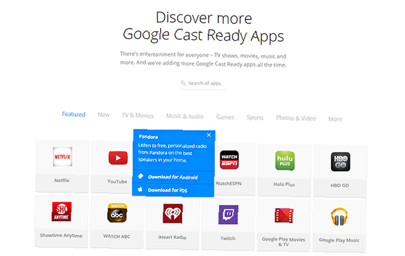Focus the Search all apps field

click(202, 84)
